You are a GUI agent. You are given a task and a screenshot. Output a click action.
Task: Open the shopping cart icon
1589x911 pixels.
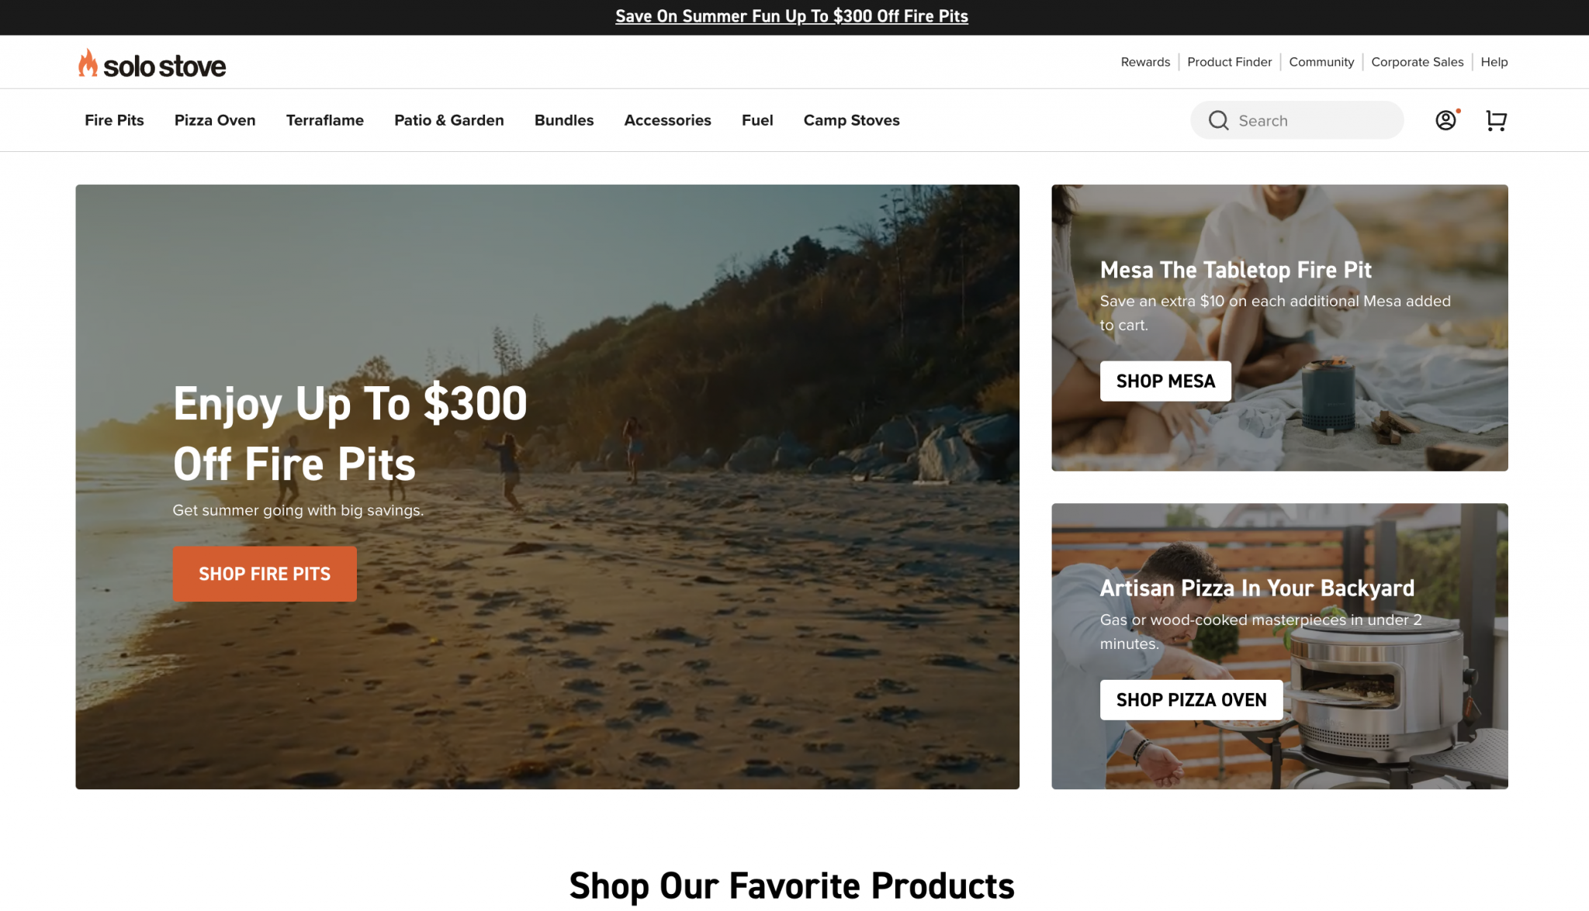tap(1496, 120)
